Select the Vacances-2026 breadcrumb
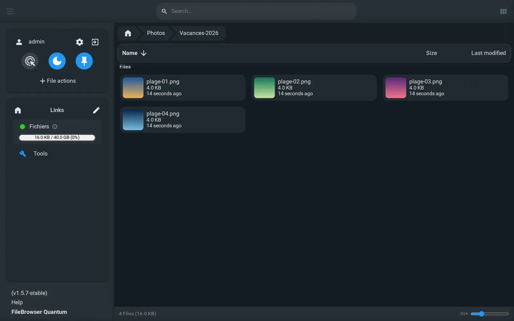This screenshot has height=321, width=514. tap(199, 33)
